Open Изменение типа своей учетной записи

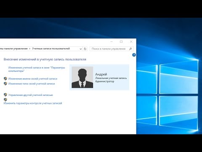pos(32,84)
